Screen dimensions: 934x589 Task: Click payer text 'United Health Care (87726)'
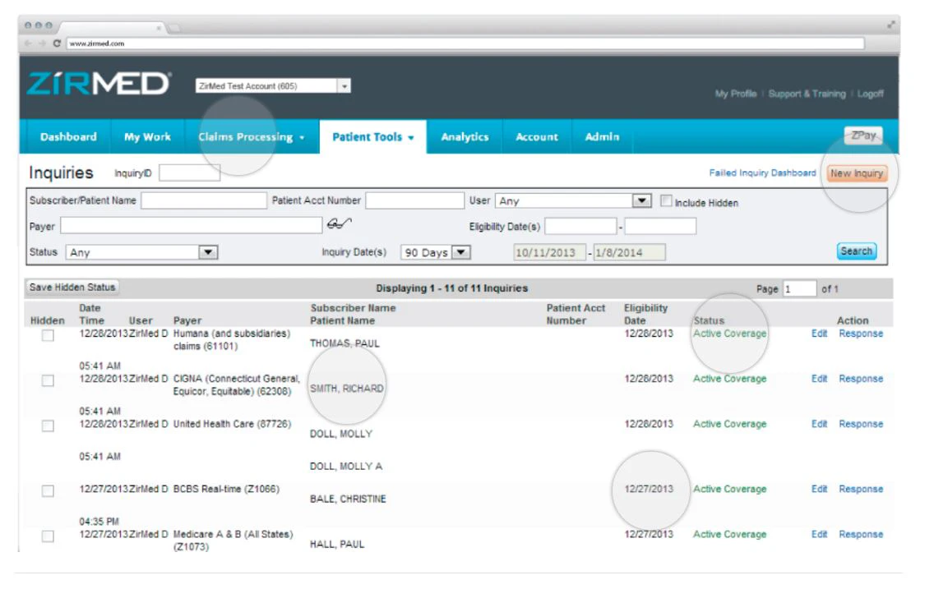click(x=232, y=424)
